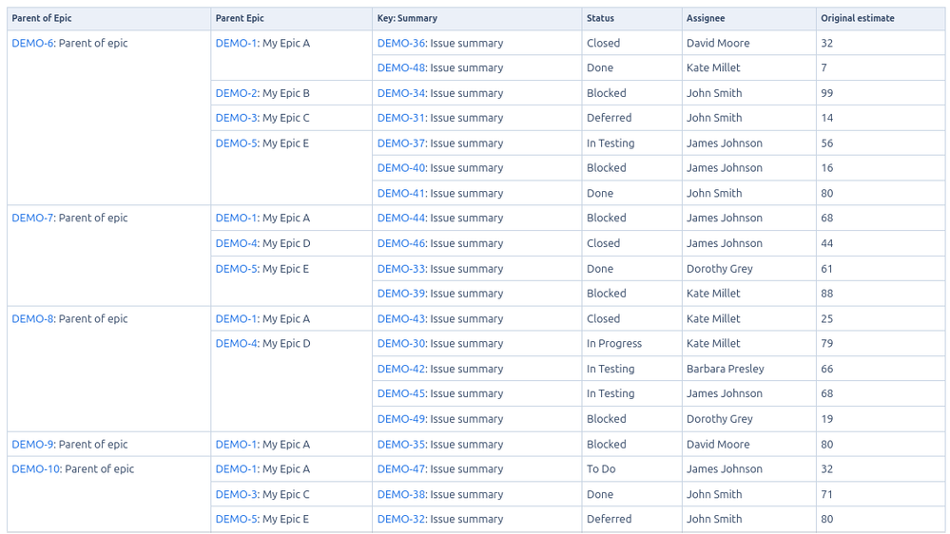Select the estimate value 19
The image size is (950, 534).
click(x=827, y=419)
